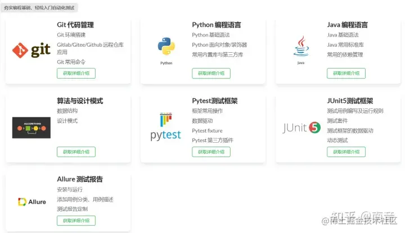405x233 pixels.
Task: Click the text "Python 基础语法"
Action: point(211,35)
